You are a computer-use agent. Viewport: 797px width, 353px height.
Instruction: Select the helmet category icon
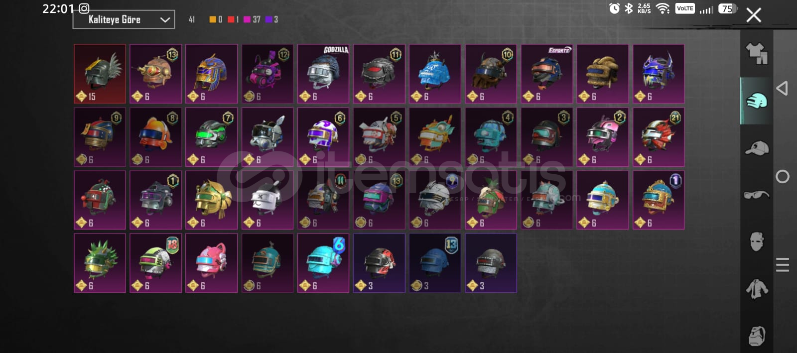tap(757, 101)
